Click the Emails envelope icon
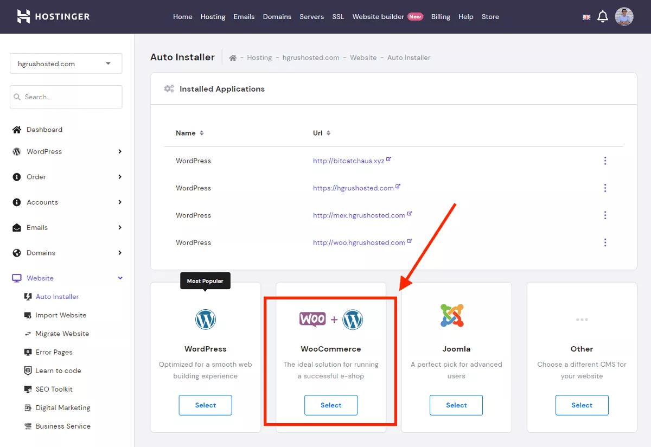Viewport: 651px width, 447px height. (x=16, y=227)
